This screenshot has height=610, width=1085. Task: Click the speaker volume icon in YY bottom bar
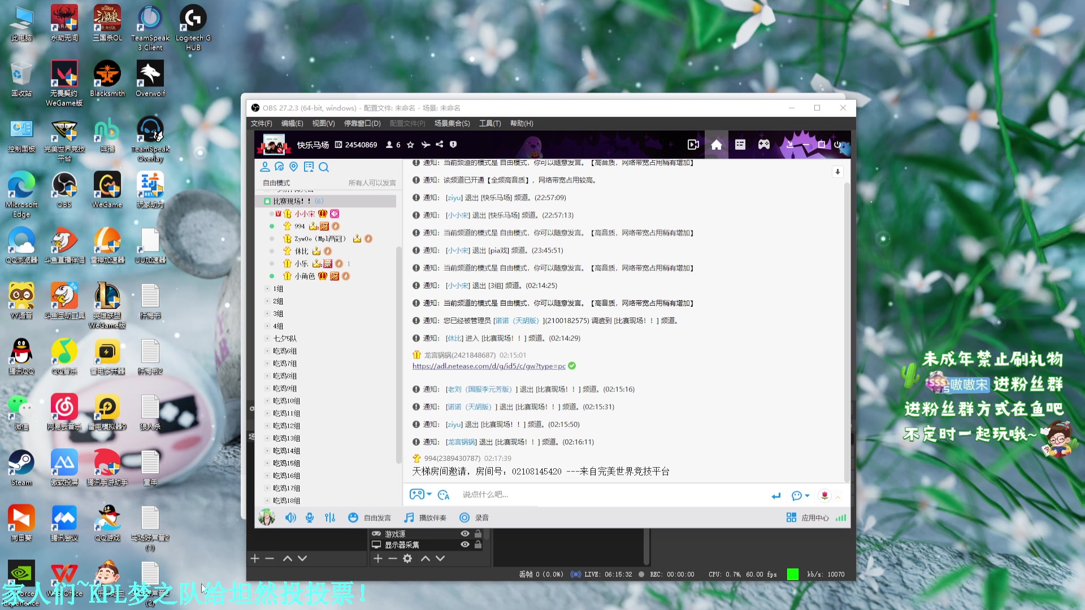click(x=290, y=517)
